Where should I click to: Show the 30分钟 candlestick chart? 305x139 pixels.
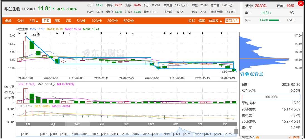(113, 21)
